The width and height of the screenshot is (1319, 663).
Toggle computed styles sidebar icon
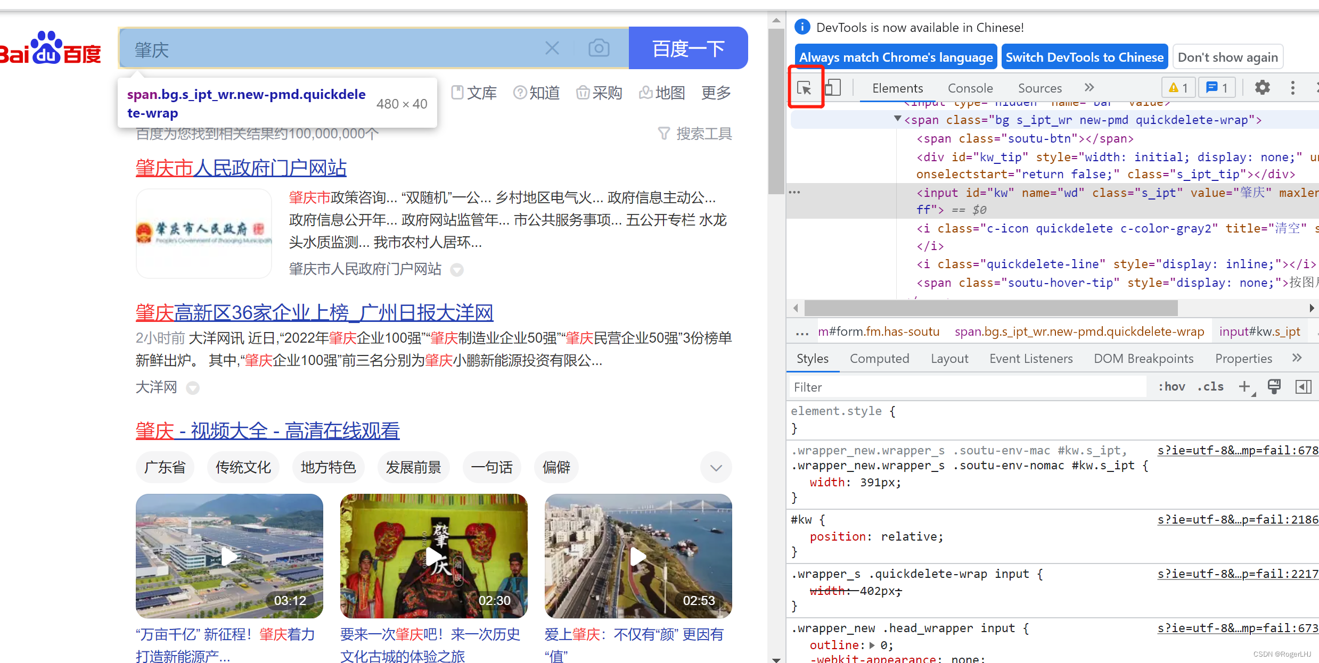coord(1302,387)
